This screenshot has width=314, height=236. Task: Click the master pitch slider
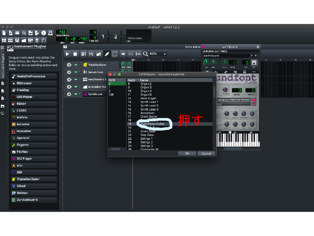(x=121, y=37)
